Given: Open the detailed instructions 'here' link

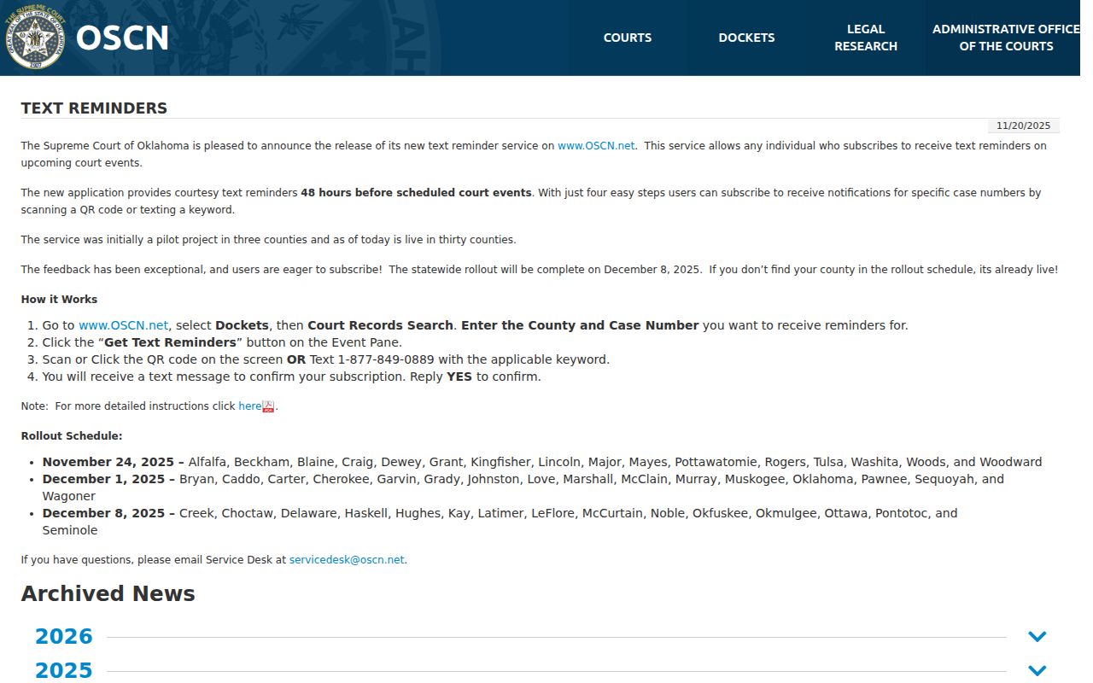Looking at the screenshot, I should click(x=249, y=406).
